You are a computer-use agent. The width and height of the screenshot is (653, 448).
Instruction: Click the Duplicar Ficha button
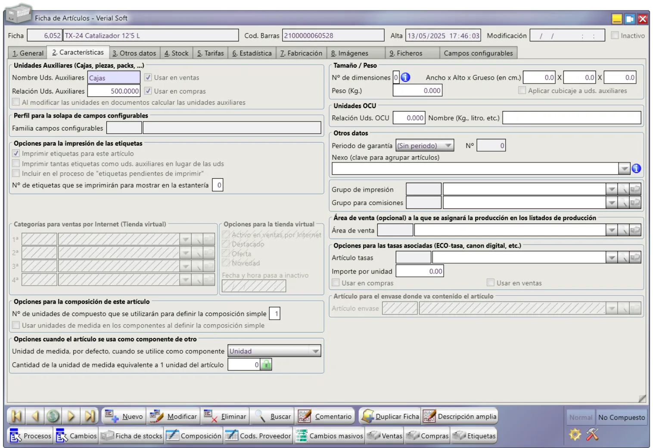(390, 416)
